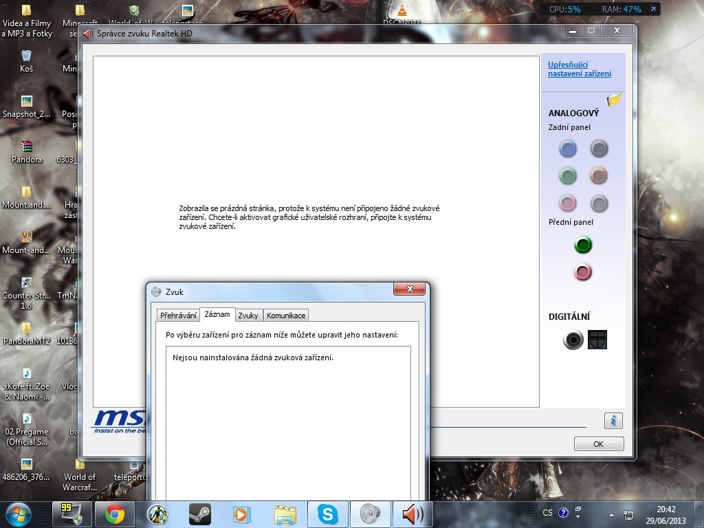Screen dimensions: 704x528
Task: Select the green front panel jack
Action: click(x=583, y=245)
